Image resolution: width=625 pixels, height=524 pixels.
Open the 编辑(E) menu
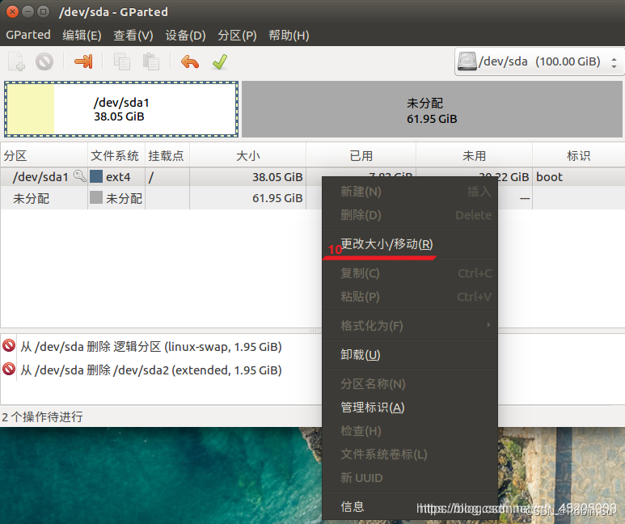point(82,35)
